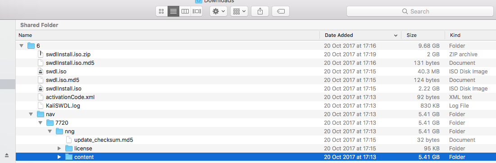Switch to list view

coord(173,11)
